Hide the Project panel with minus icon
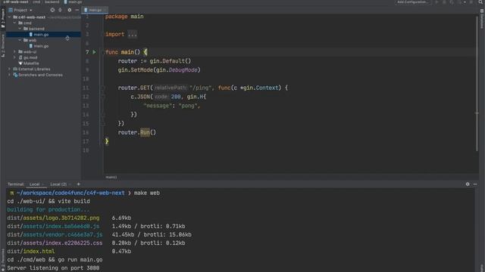 tap(77, 10)
